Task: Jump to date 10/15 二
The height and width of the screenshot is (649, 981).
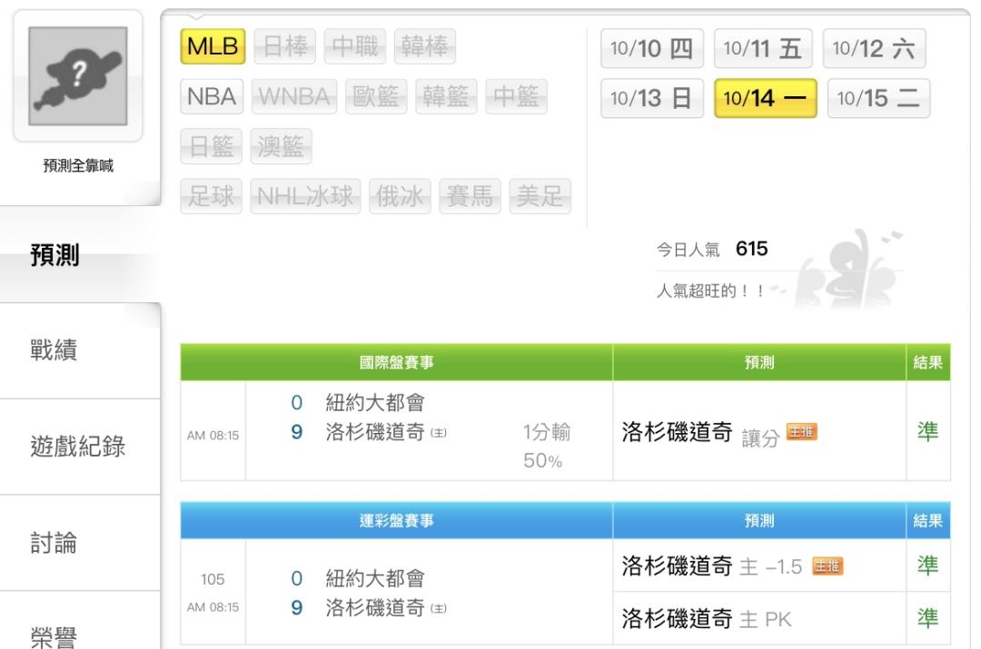Action: pos(878,98)
